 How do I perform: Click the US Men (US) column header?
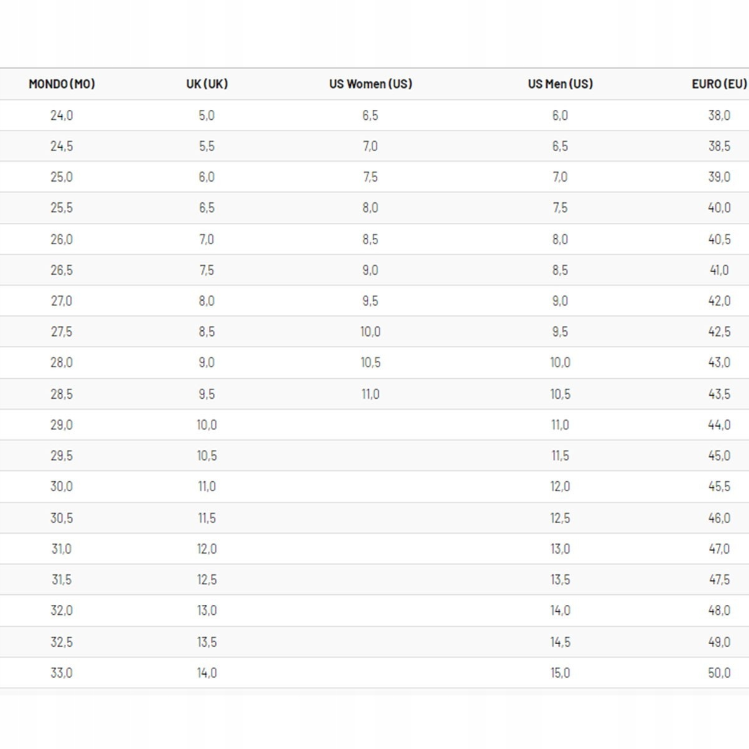pyautogui.click(x=560, y=84)
